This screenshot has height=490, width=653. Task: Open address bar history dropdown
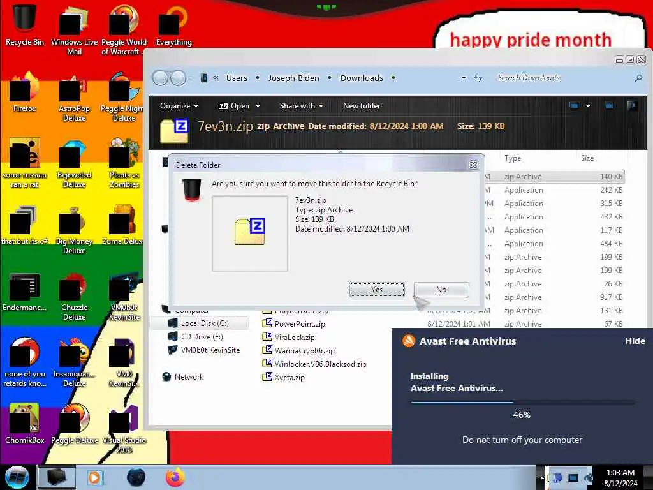pyautogui.click(x=464, y=78)
